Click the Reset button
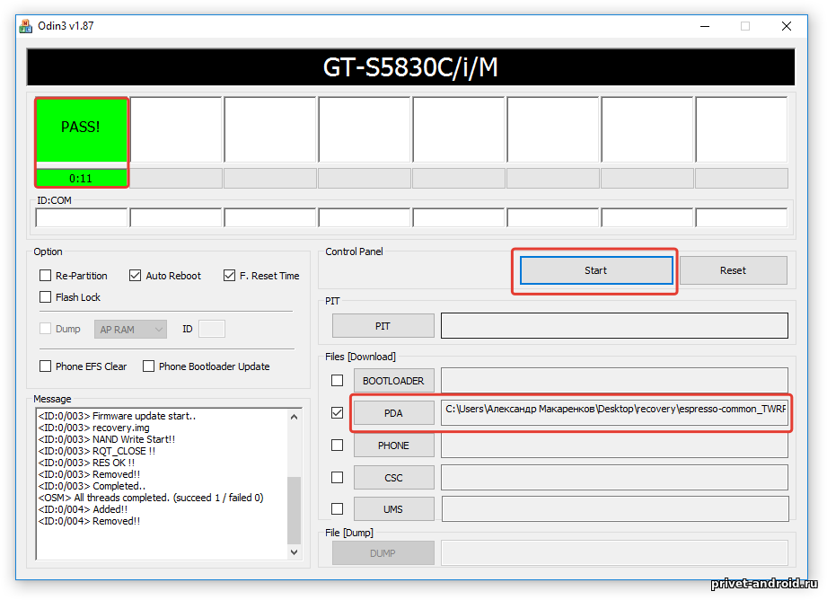This screenshot has width=827, height=600. click(x=733, y=270)
